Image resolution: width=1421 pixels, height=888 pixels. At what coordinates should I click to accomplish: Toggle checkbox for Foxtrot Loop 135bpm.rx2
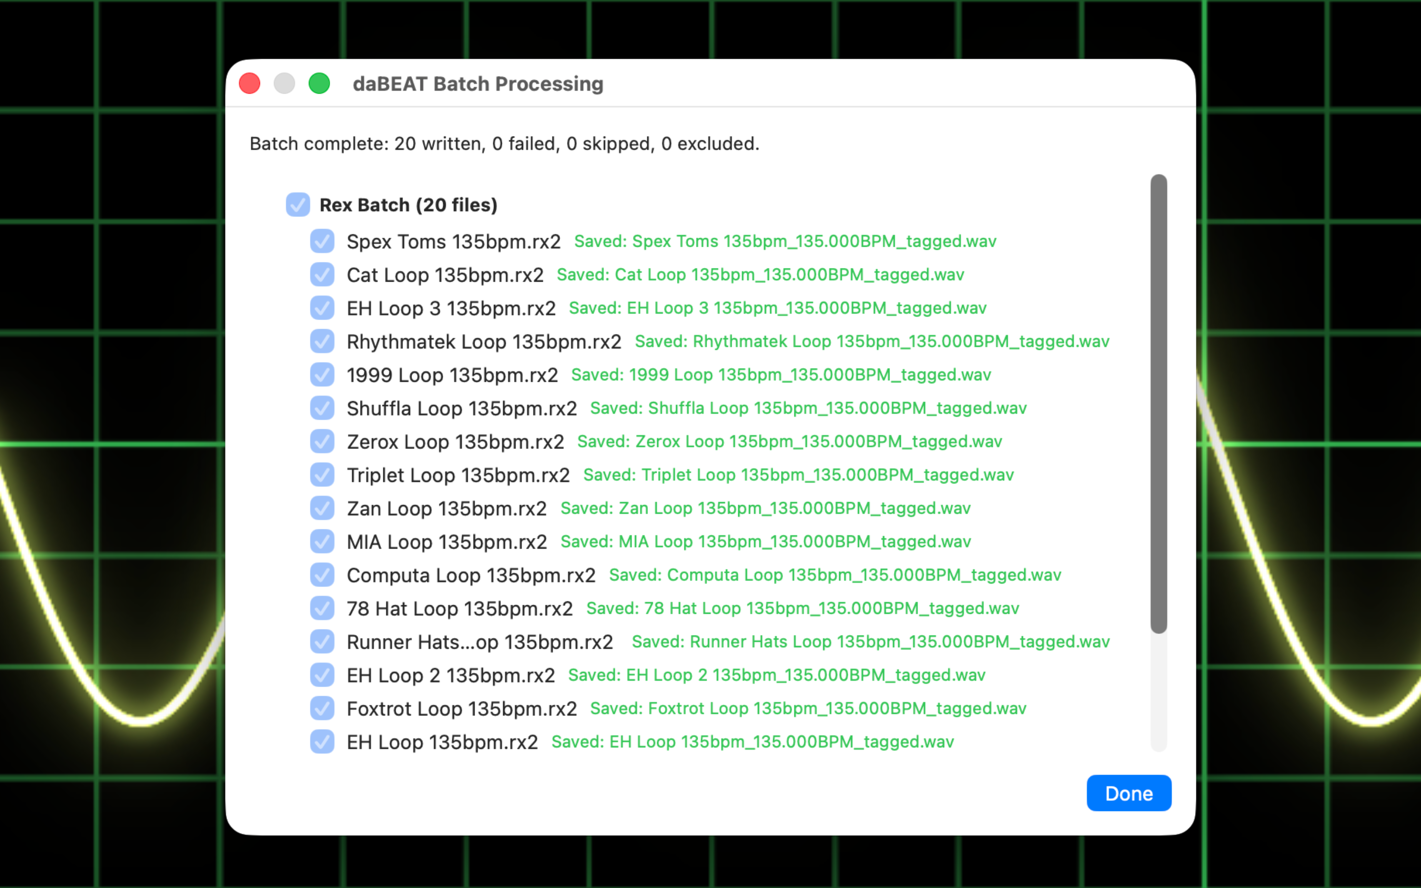[322, 709]
